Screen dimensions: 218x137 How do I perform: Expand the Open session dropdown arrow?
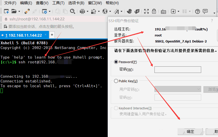(x=19, y=11)
